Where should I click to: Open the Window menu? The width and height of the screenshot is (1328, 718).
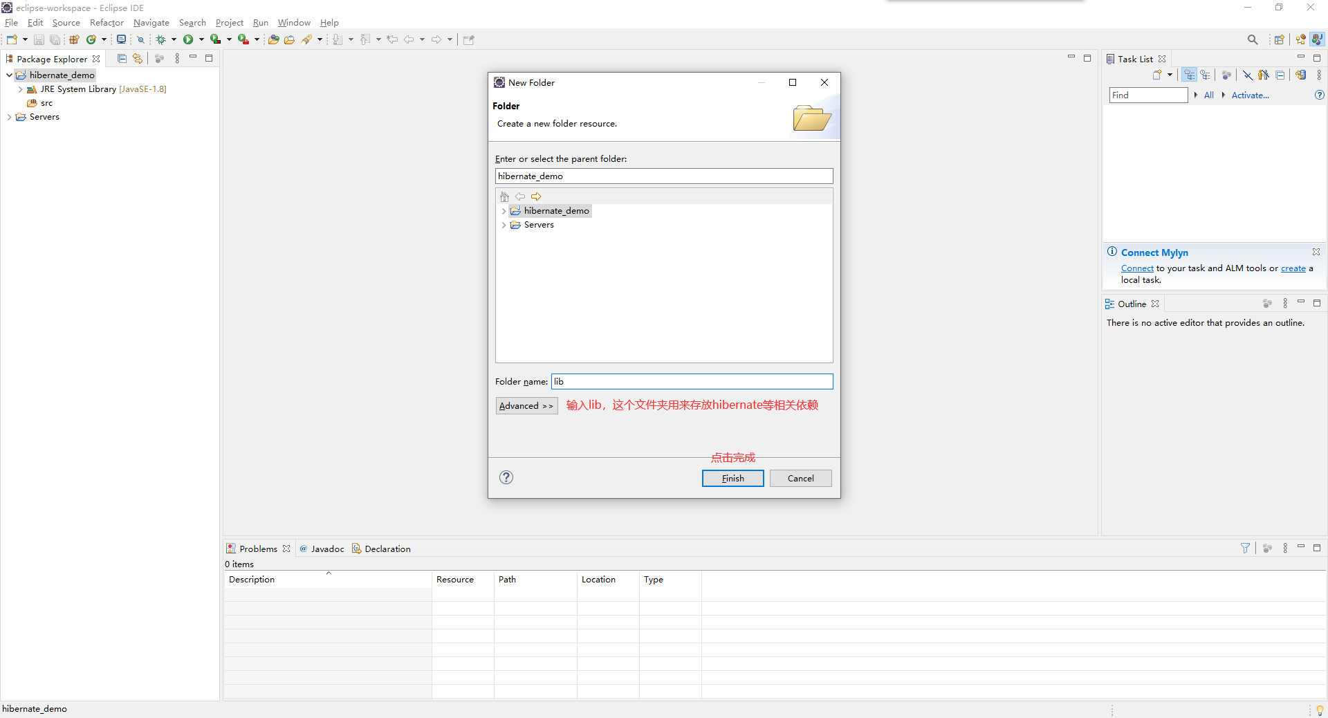(294, 22)
